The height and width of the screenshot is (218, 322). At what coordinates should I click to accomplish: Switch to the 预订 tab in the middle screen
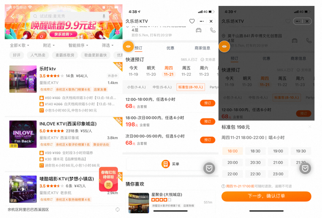pyautogui.click(x=138, y=48)
